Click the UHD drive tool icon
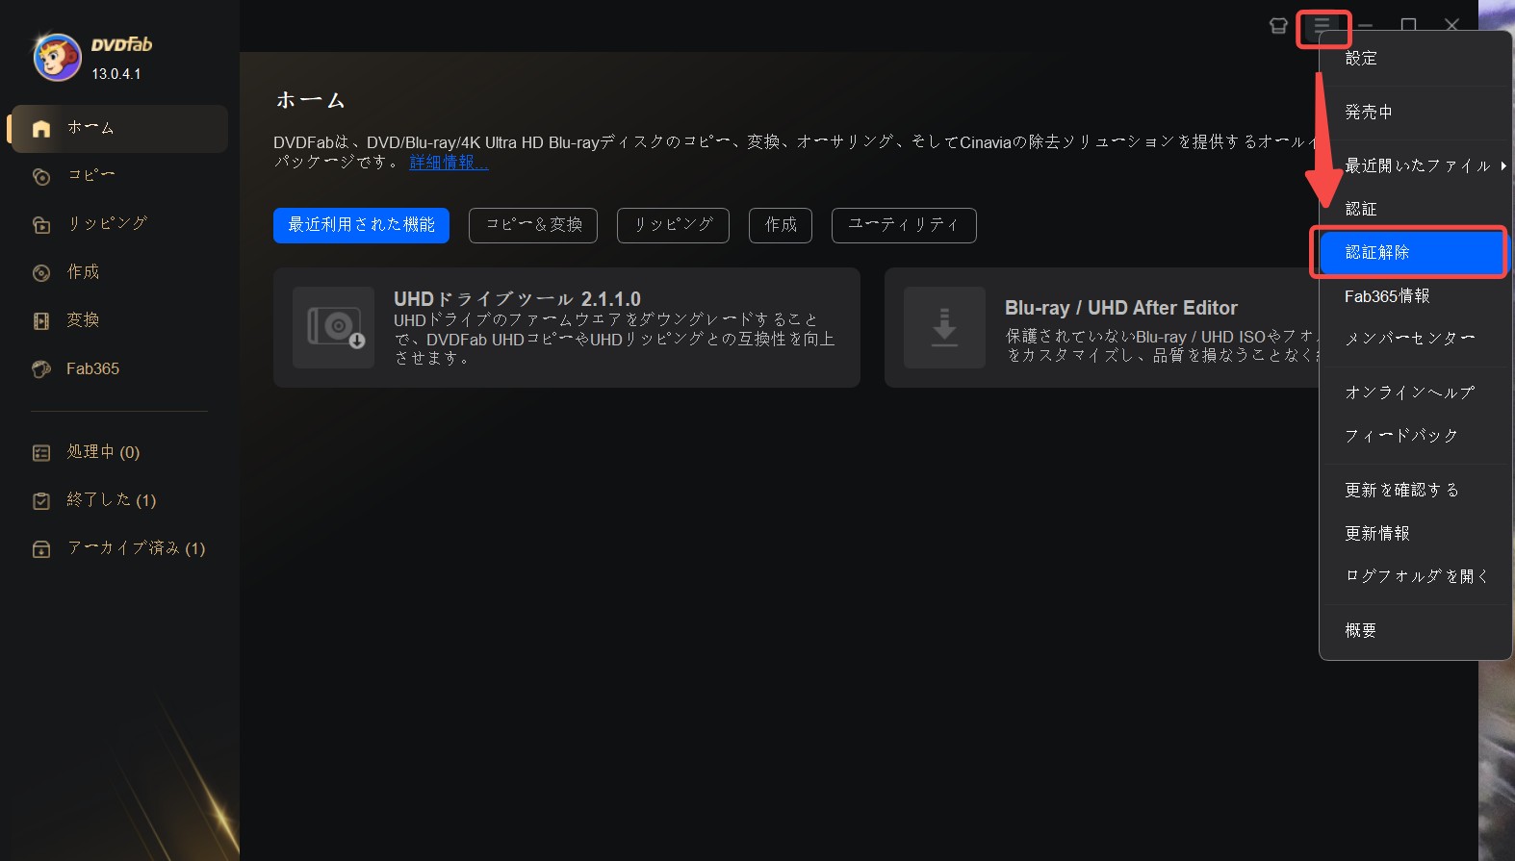Image resolution: width=1515 pixels, height=861 pixels. coord(333,327)
